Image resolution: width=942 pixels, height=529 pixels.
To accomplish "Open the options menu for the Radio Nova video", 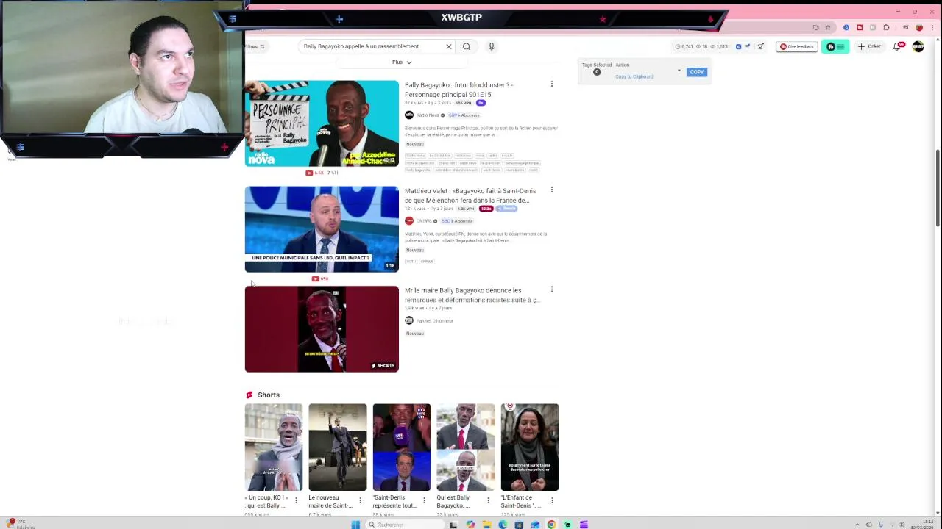I will pyautogui.click(x=552, y=84).
